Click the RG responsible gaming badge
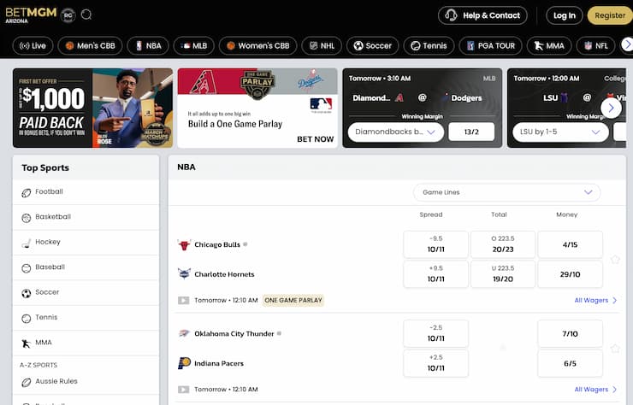This screenshot has height=405, width=633. click(68, 15)
